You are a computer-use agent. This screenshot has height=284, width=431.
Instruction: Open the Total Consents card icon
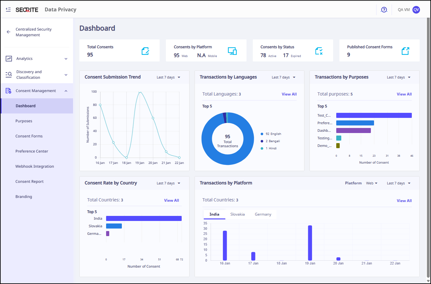[x=145, y=51]
